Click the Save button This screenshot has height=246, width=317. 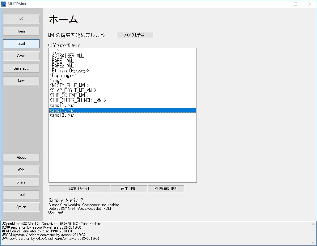[x=21, y=56]
